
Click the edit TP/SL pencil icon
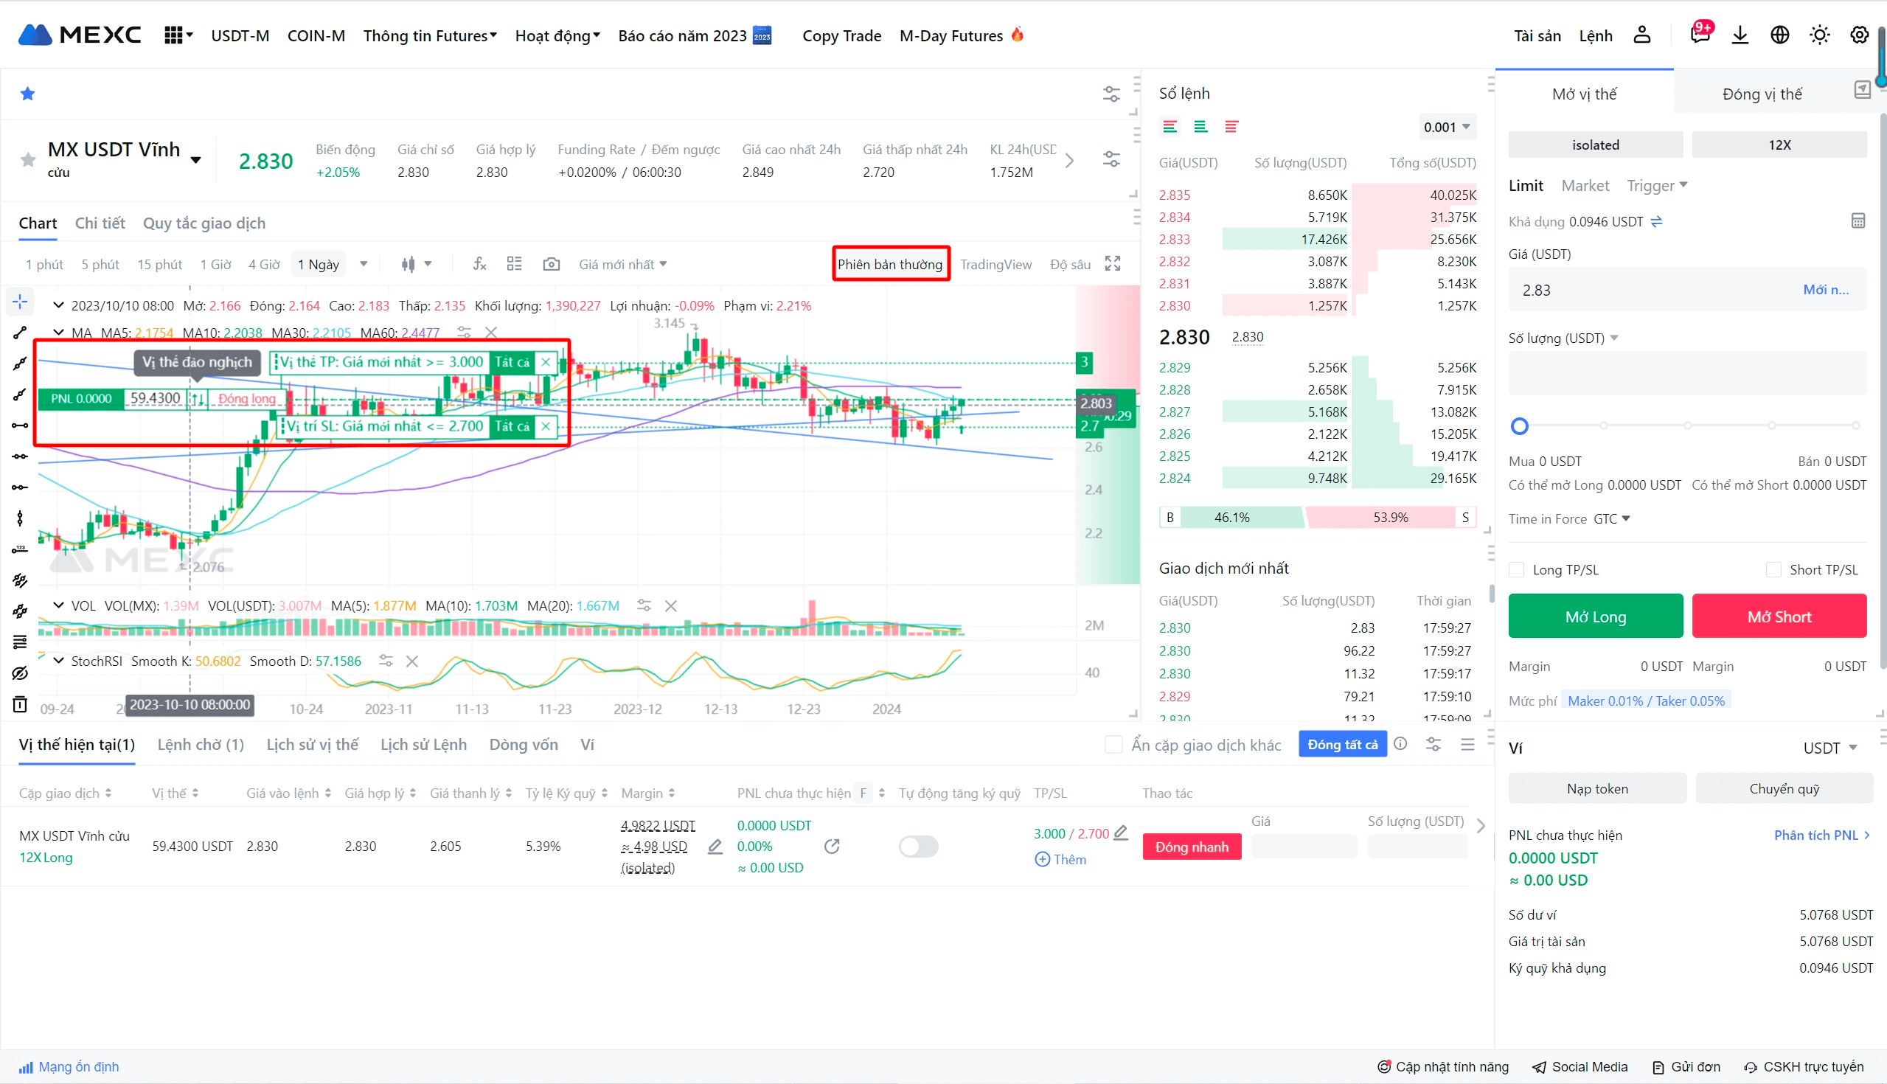pos(1121,833)
